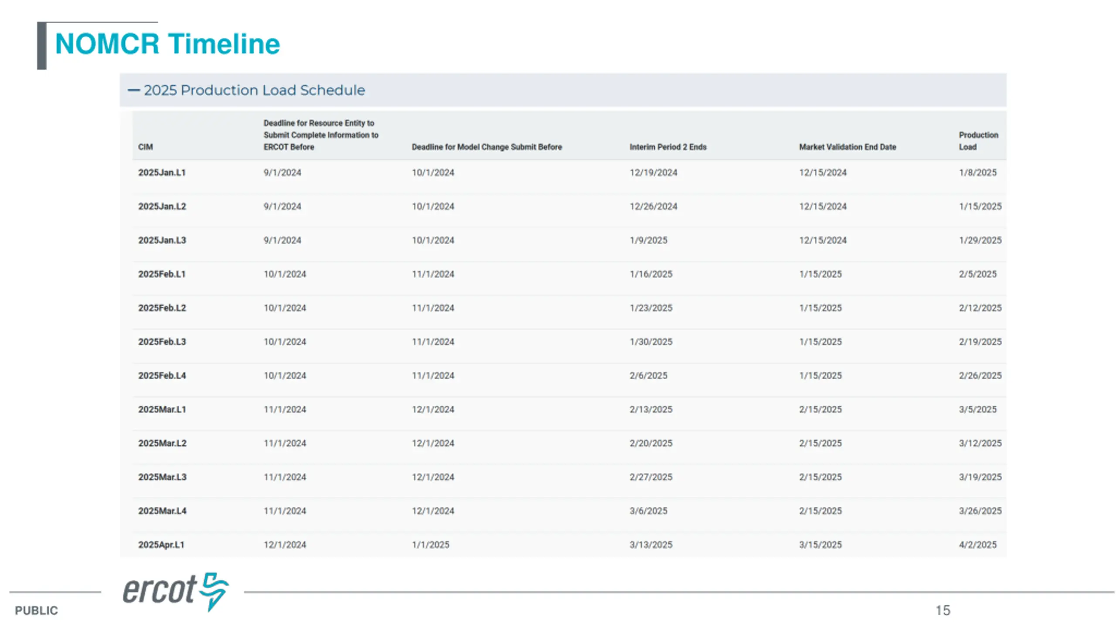Image resolution: width=1116 pixels, height=627 pixels.
Task: Select the 2025Apr.L1 row label
Action: tap(161, 545)
